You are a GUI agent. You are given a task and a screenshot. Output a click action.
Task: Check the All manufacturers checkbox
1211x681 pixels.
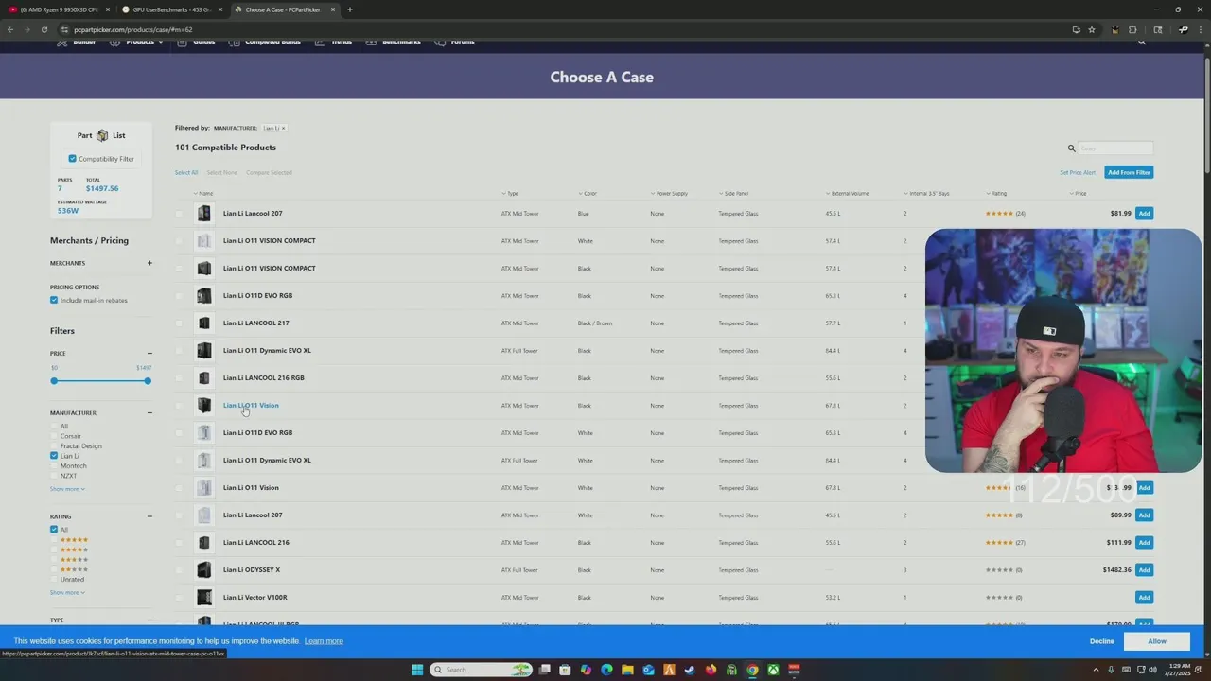[54, 427]
